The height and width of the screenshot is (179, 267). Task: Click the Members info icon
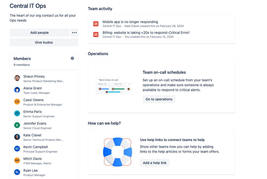click(x=72, y=58)
